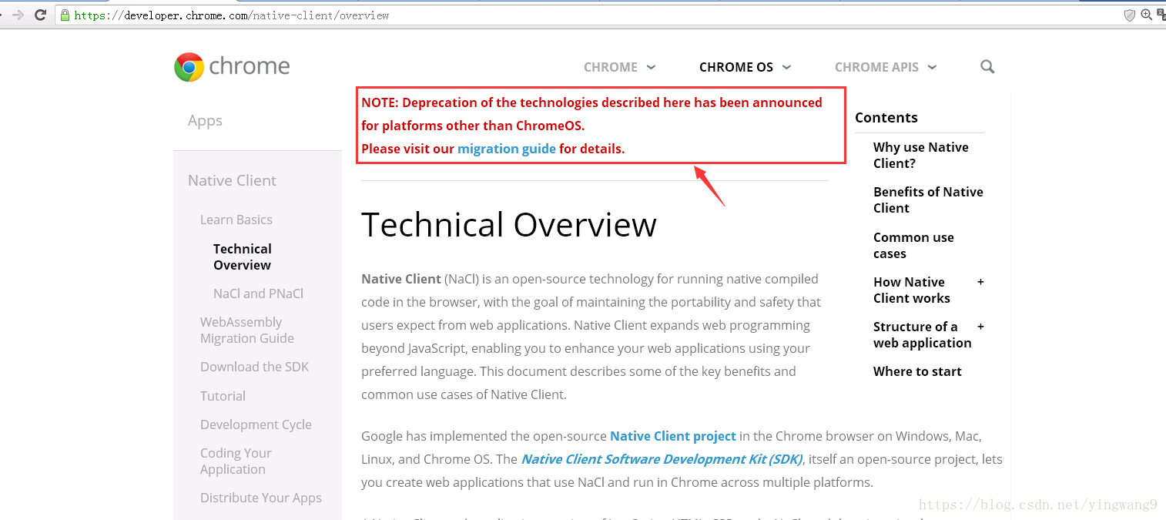Open the CHROME APIS dropdown menu
Viewport: 1166px width, 520px height.
tap(886, 67)
